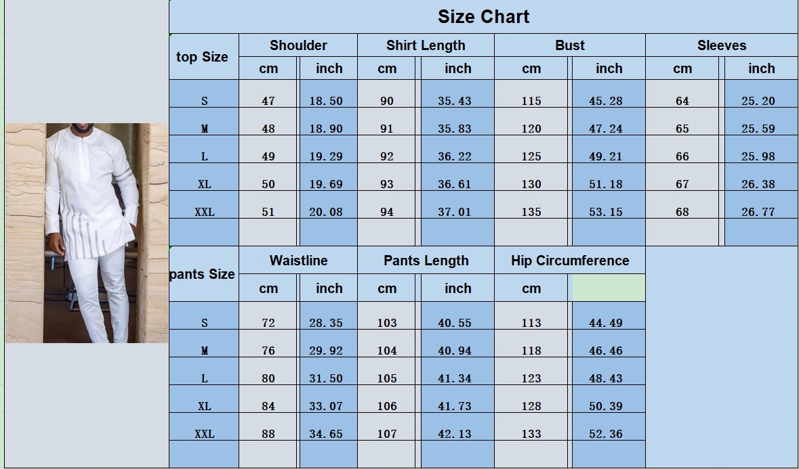Select the XL row label in top sizes
This screenshot has height=469, width=799.
[x=204, y=177]
